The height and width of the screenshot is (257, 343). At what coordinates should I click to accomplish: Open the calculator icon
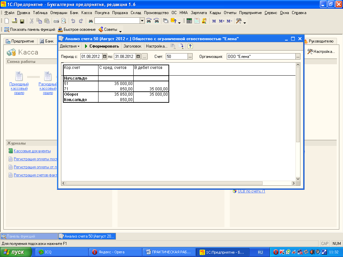coord(189,21)
